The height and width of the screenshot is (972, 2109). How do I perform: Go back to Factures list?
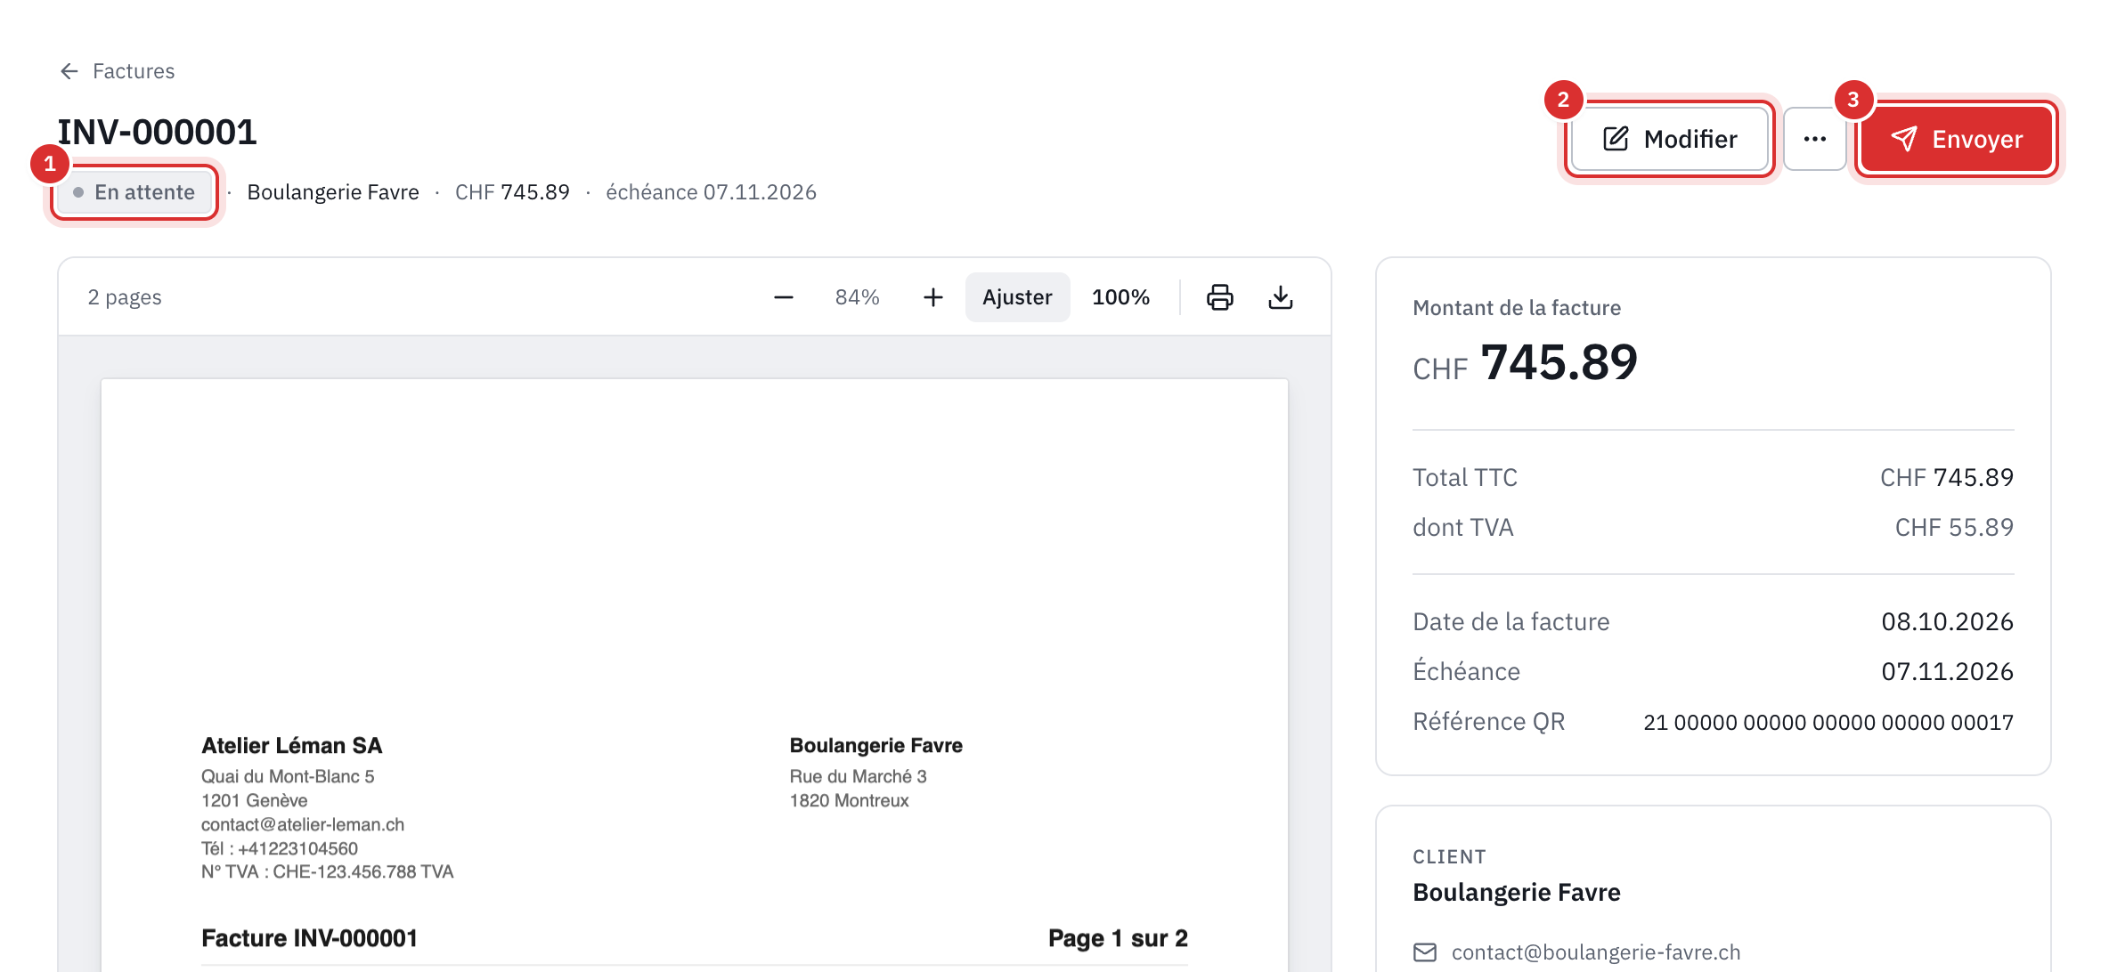(x=117, y=71)
